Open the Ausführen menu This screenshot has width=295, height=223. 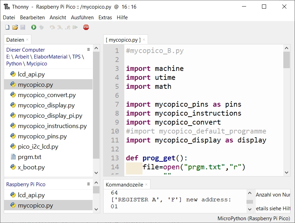pos(82,18)
